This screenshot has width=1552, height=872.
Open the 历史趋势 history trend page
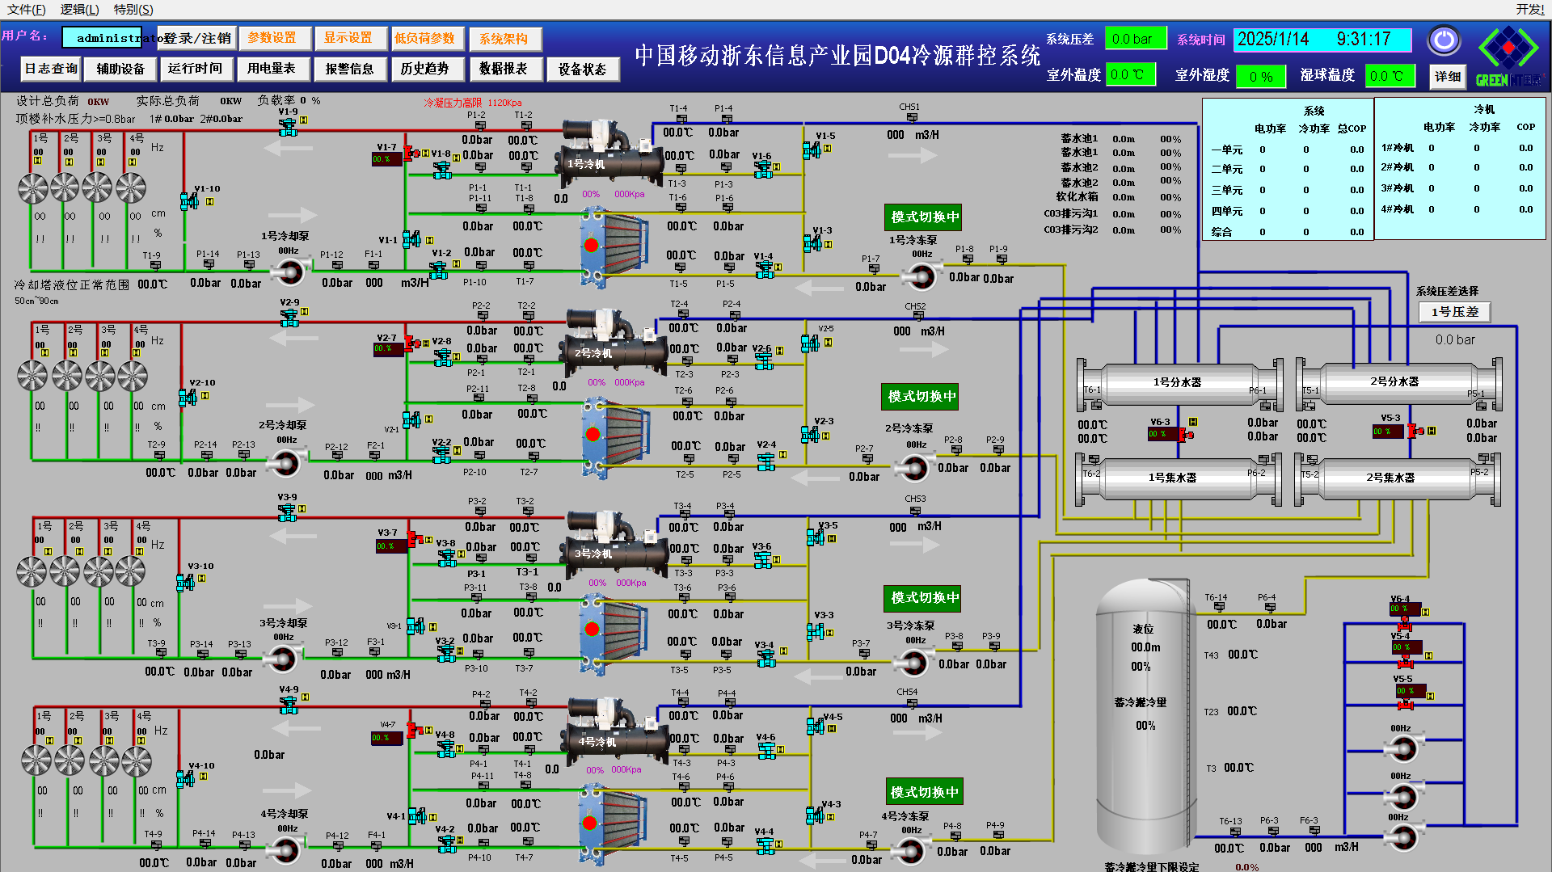point(424,69)
